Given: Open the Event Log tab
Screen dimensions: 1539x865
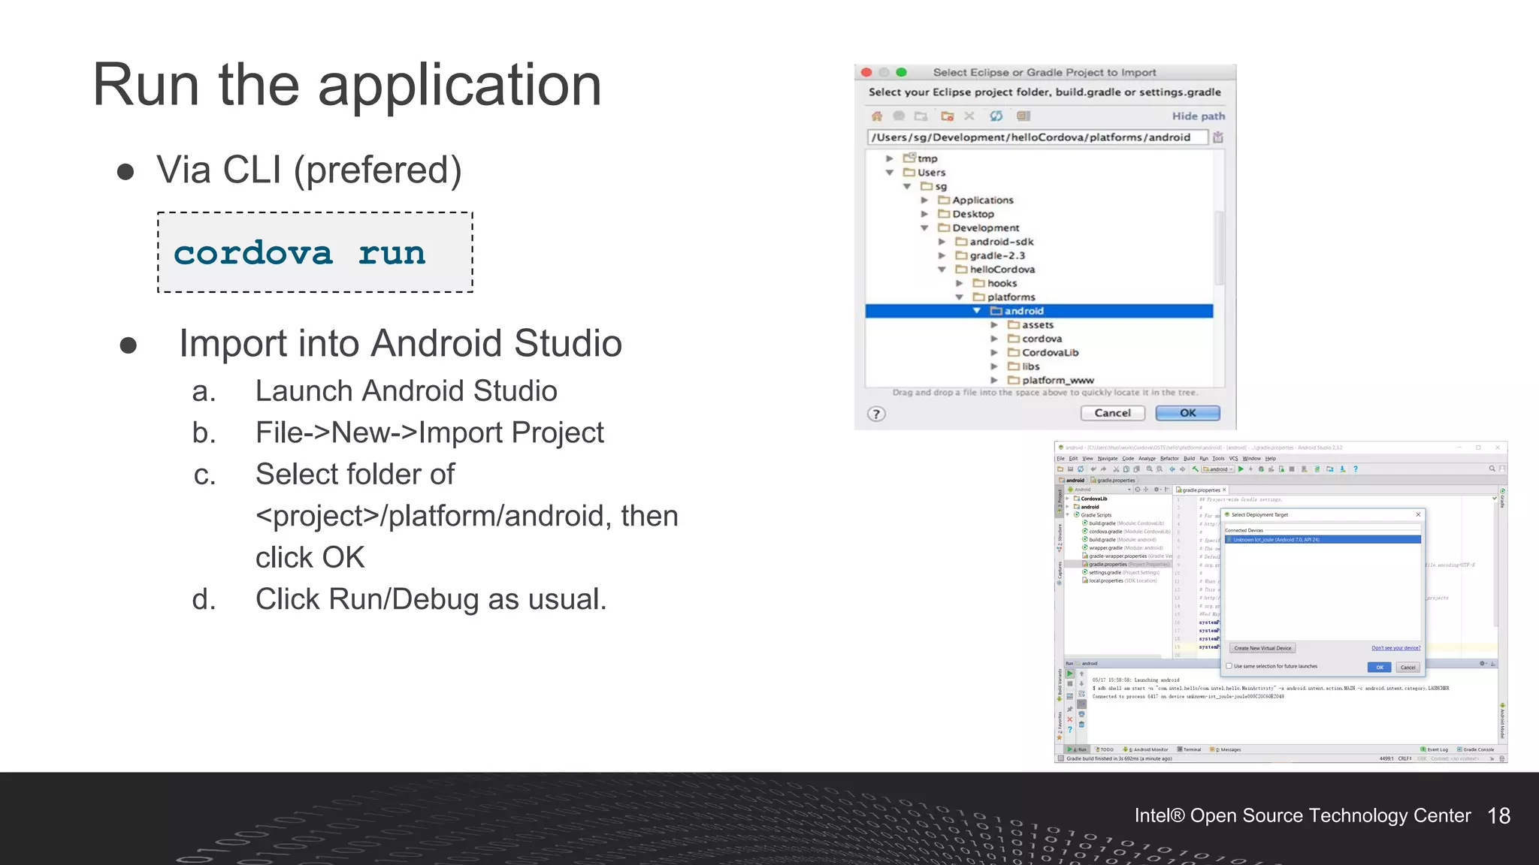Looking at the screenshot, I should [1434, 749].
